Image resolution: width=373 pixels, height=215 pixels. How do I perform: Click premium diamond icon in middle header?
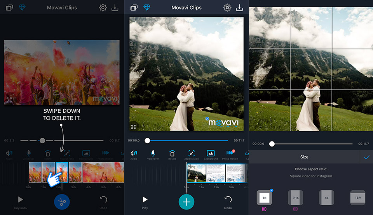pyautogui.click(x=146, y=8)
